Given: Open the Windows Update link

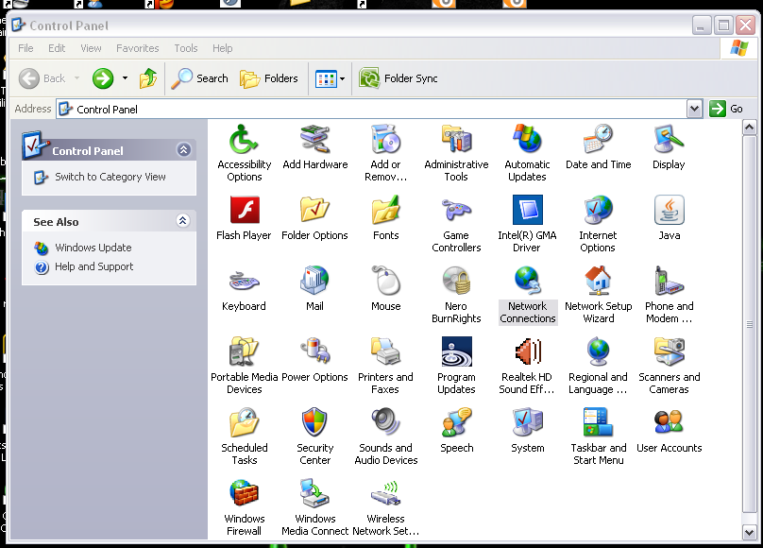Looking at the screenshot, I should tap(93, 248).
